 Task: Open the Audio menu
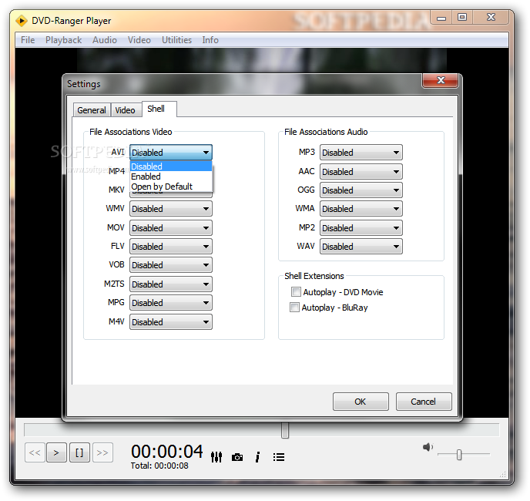coord(105,40)
